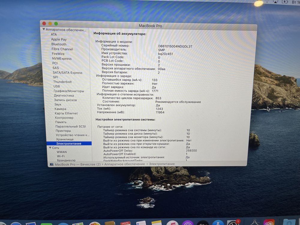The image size is (300, 225).
Task: Select Хранилище in the sidebar
Action: point(65,139)
